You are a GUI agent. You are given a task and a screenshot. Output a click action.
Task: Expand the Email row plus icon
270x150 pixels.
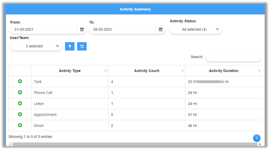pos(20,125)
